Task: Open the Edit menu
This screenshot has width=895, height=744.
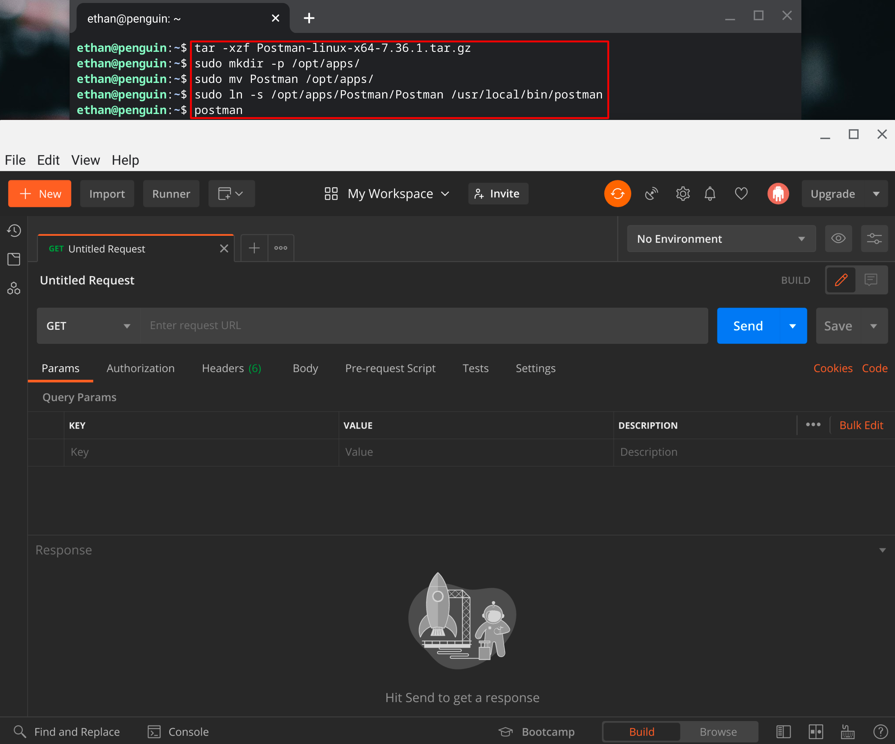Action: pos(48,160)
